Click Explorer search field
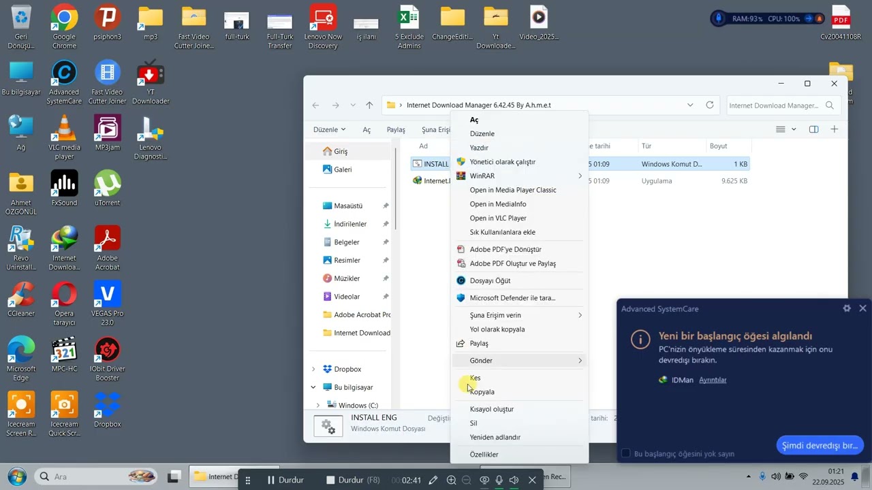Image resolution: width=872 pixels, height=490 pixels. coord(782,105)
